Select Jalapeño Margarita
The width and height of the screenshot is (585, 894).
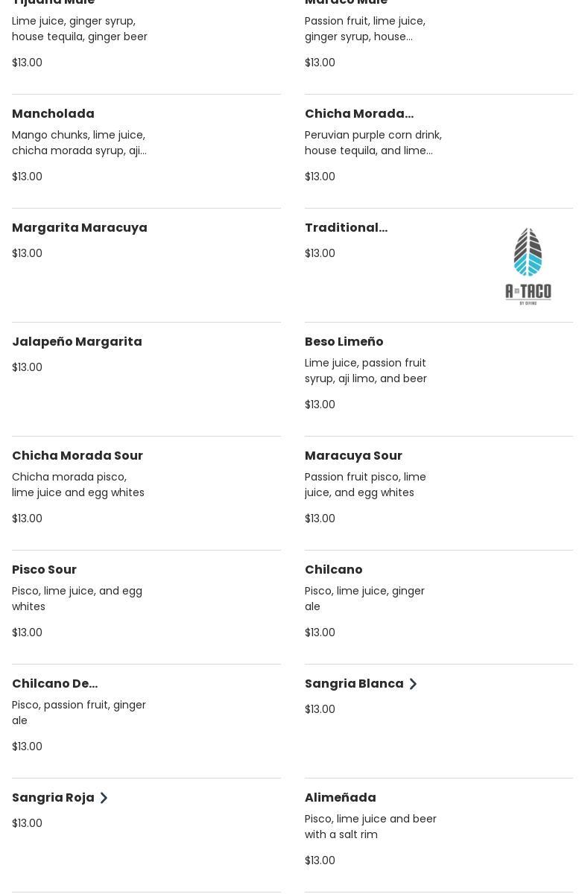(x=77, y=342)
